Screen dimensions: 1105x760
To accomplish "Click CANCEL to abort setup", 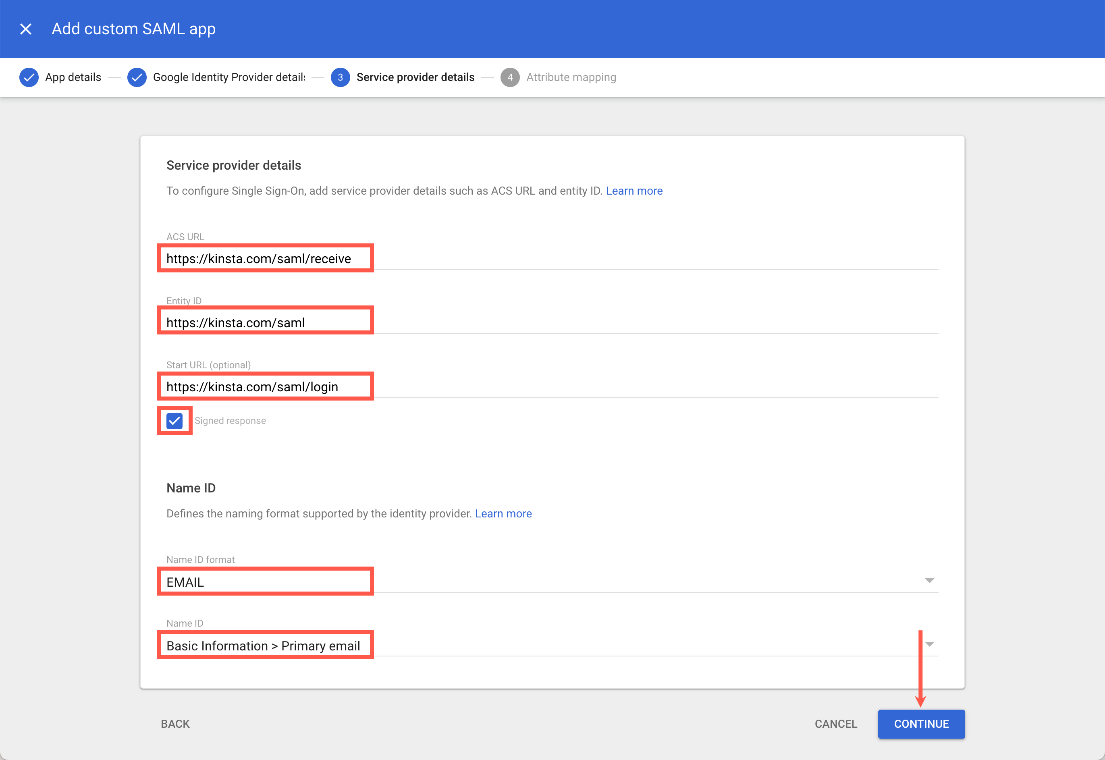I will (x=835, y=724).
